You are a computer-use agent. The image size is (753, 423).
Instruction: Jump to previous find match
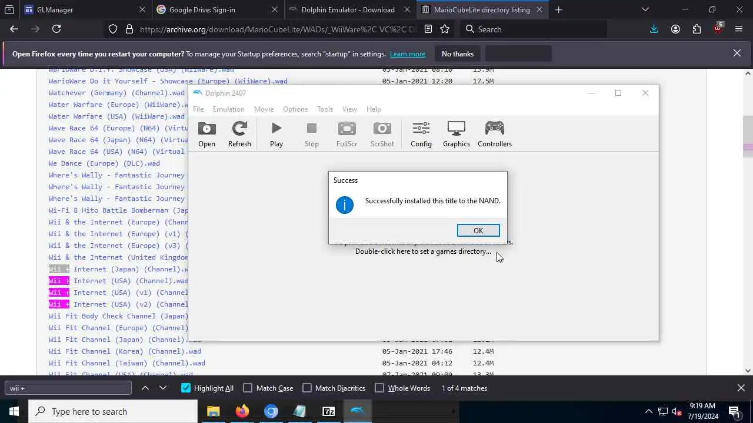pos(145,388)
